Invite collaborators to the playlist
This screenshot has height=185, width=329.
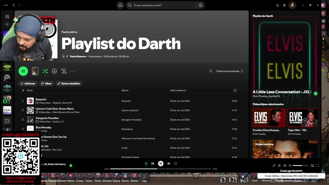64,71
